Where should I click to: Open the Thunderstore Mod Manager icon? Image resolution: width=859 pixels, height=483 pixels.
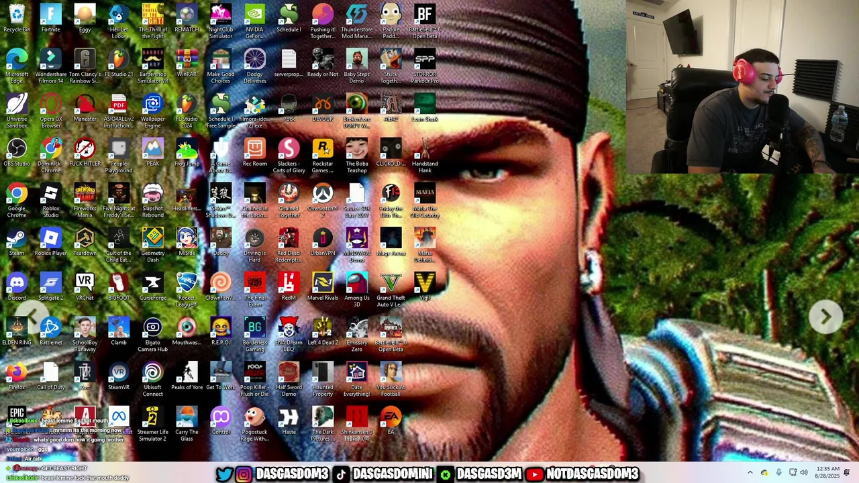(357, 21)
